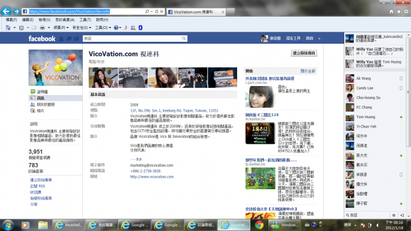Open chat with Candy Lee

pos(374,88)
